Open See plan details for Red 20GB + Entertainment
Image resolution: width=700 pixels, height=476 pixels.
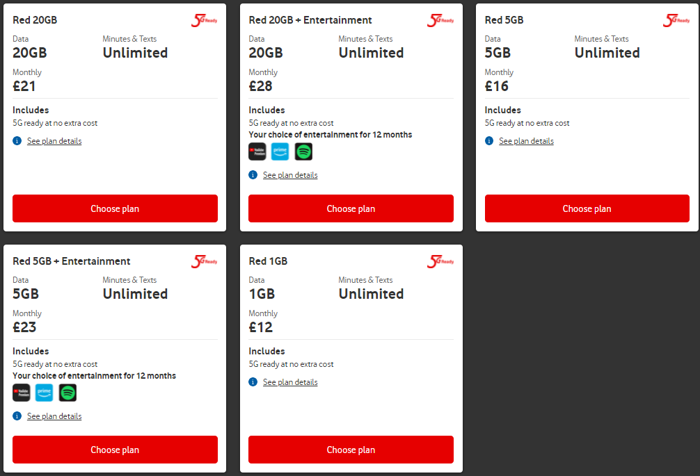point(290,175)
